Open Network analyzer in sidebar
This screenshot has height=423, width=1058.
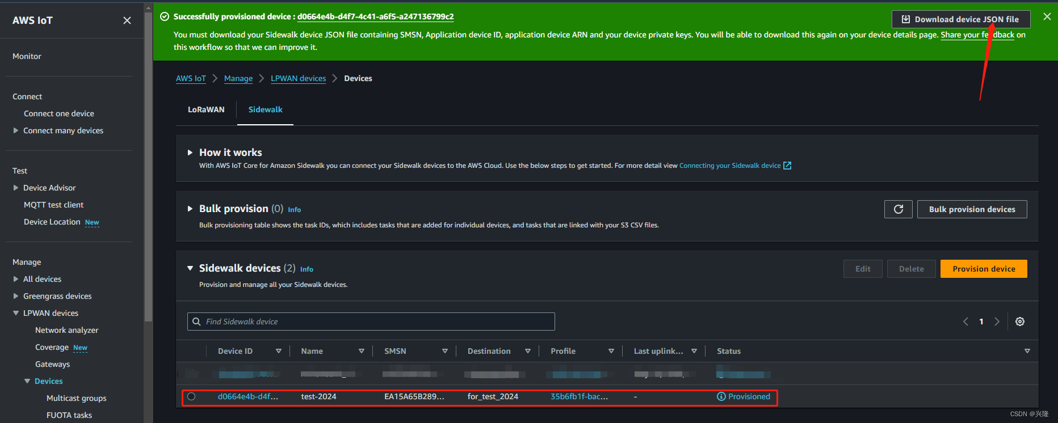point(66,330)
